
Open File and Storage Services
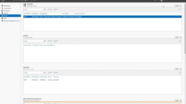click(x=11, y=21)
